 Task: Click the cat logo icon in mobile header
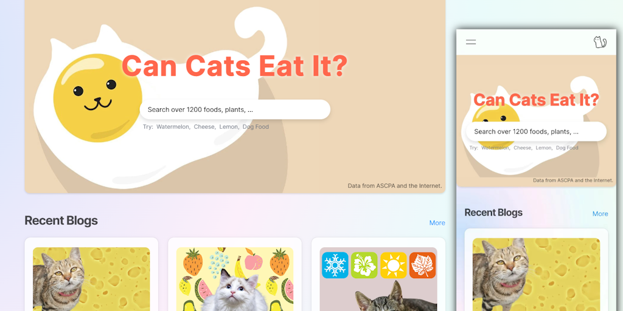pyautogui.click(x=600, y=42)
